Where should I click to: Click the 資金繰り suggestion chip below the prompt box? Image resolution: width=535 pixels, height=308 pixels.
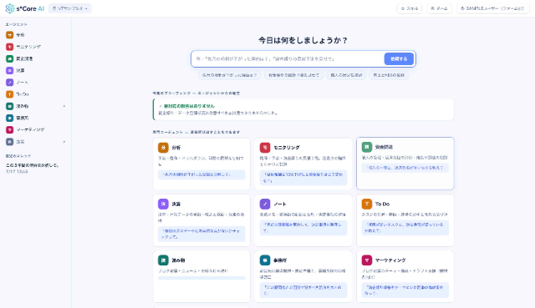coord(293,75)
